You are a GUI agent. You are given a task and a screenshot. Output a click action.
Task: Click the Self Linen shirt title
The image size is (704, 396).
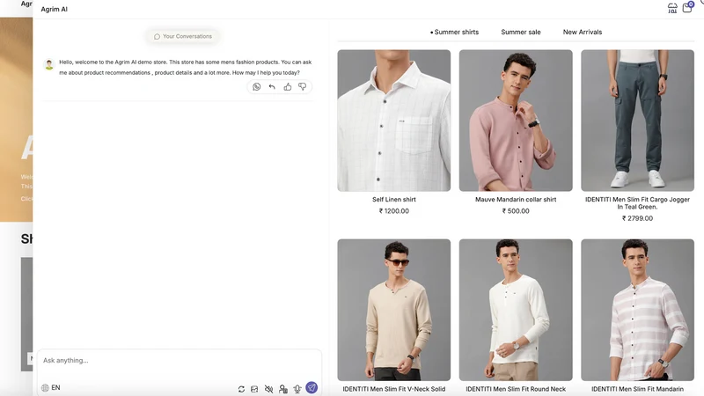[393, 200]
